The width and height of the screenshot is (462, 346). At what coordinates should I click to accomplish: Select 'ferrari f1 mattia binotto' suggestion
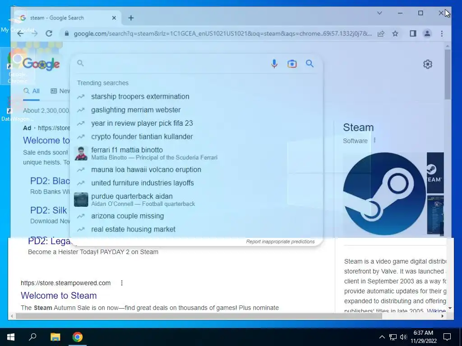click(197, 153)
